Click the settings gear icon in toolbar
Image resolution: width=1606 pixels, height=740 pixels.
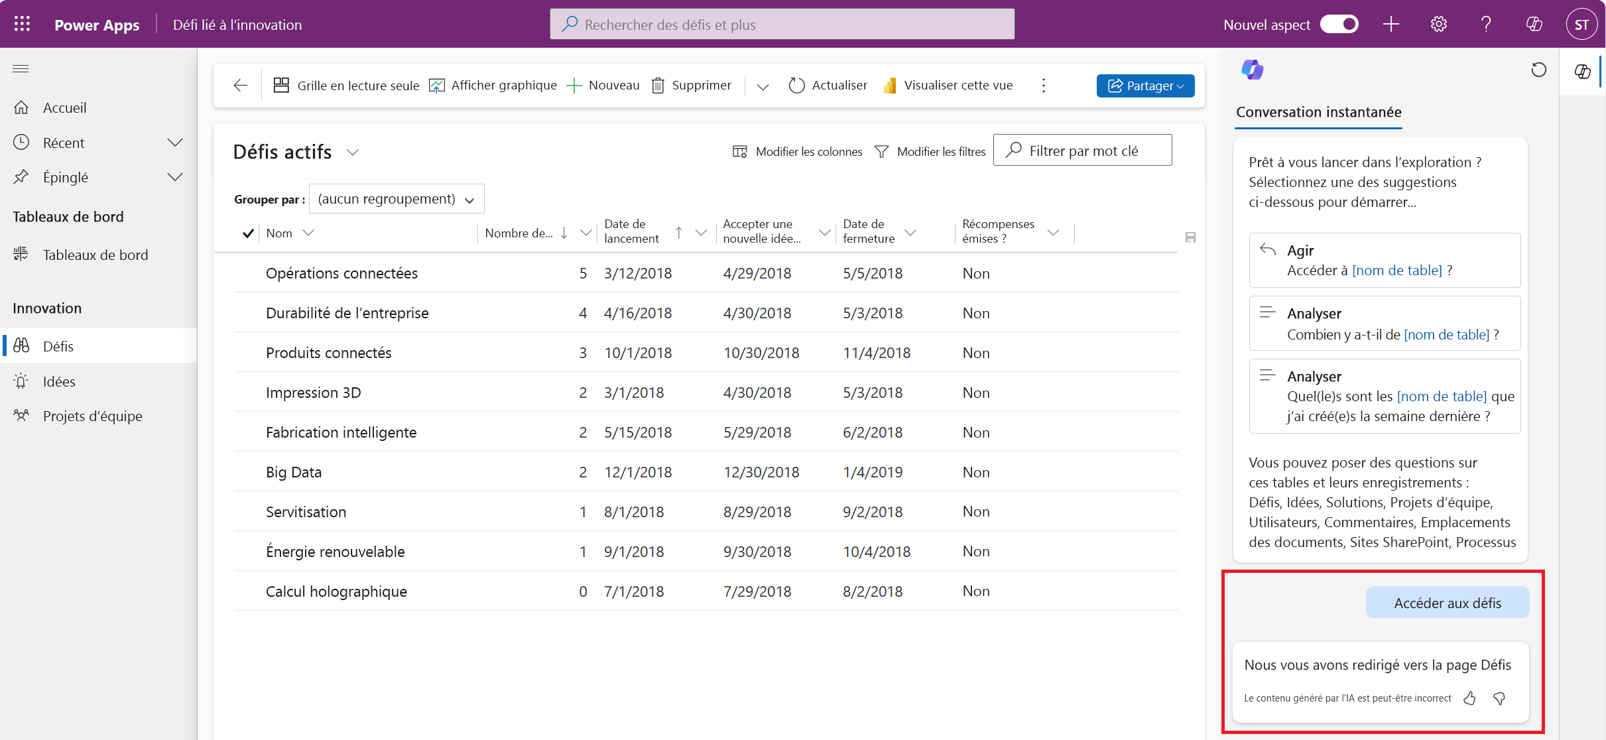1439,24
